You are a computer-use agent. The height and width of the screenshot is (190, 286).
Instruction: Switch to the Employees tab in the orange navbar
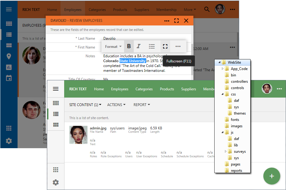[x=73, y=9]
